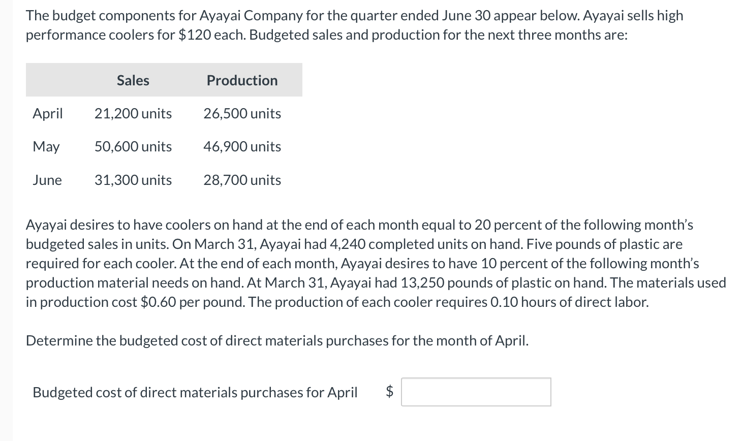The image size is (743, 441).
Task: Click the Sales column header
Action: 133,80
